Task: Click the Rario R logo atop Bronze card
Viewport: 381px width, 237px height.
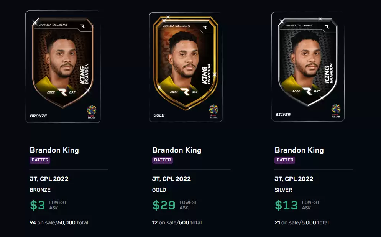Action: (83, 26)
